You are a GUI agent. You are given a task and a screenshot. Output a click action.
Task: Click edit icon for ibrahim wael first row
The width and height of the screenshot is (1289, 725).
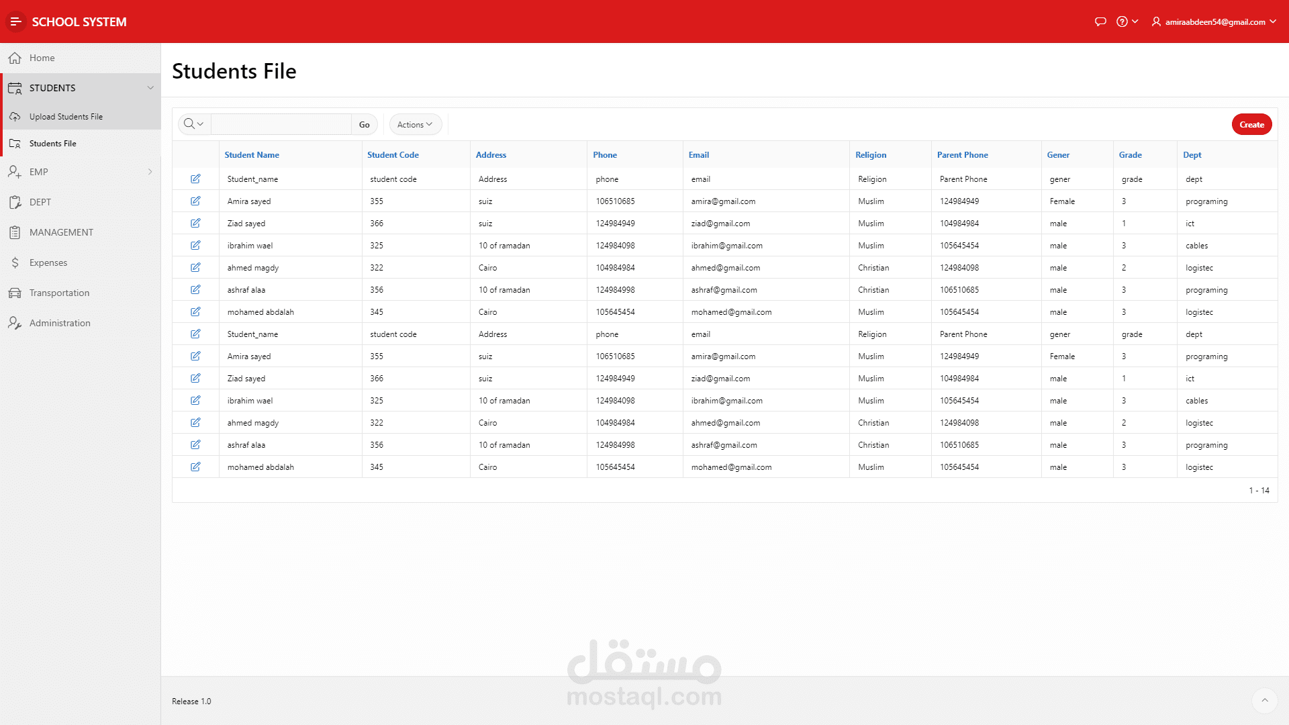(195, 245)
